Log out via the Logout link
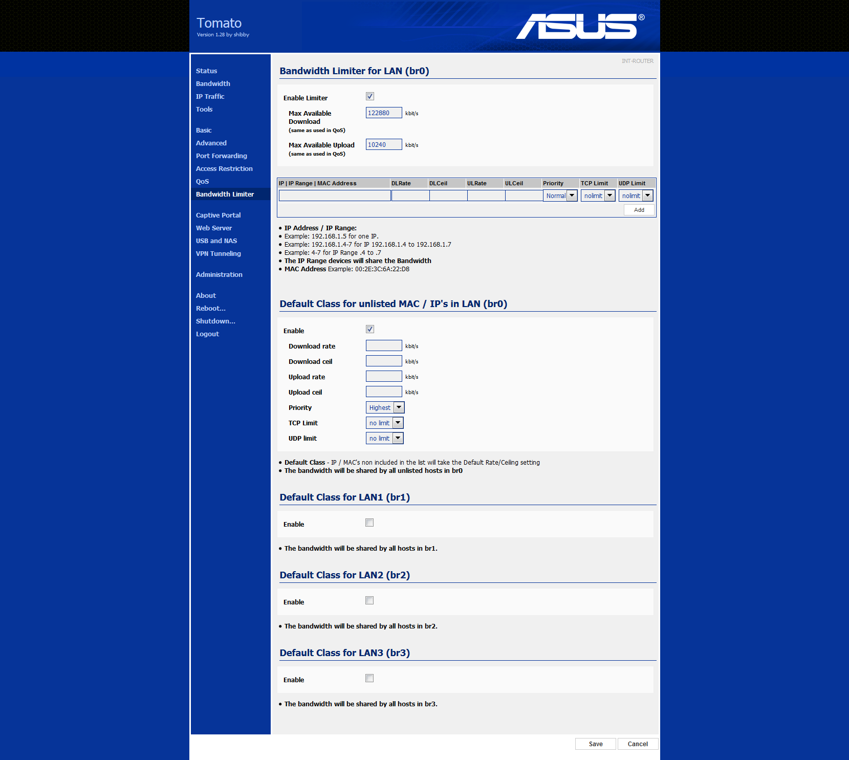The width and height of the screenshot is (849, 760). coord(207,334)
